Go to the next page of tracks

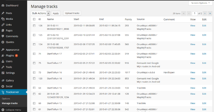pos(205,13)
